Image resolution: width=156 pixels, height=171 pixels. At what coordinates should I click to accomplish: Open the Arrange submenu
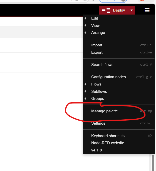pos(98,33)
